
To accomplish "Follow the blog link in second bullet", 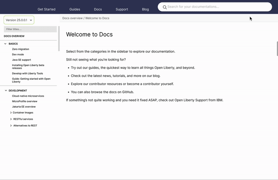I will (156, 76).
